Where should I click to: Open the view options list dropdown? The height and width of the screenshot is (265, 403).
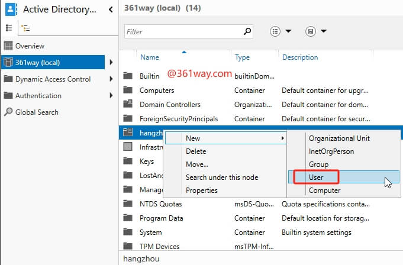[281, 31]
